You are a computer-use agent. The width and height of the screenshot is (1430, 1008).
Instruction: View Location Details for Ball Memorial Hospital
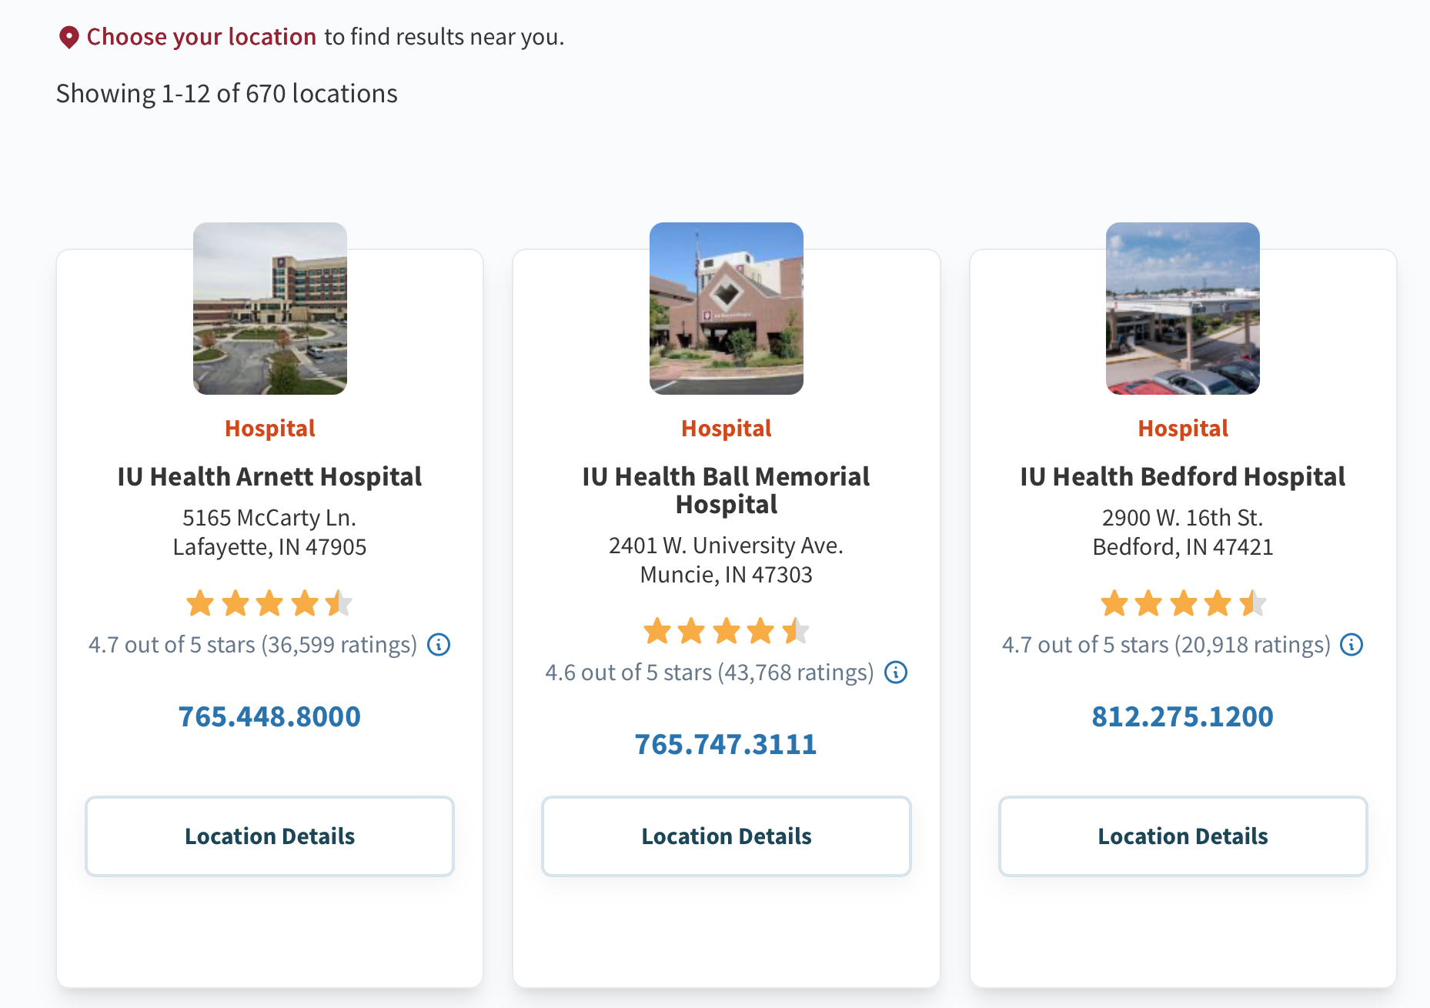pyautogui.click(x=727, y=836)
